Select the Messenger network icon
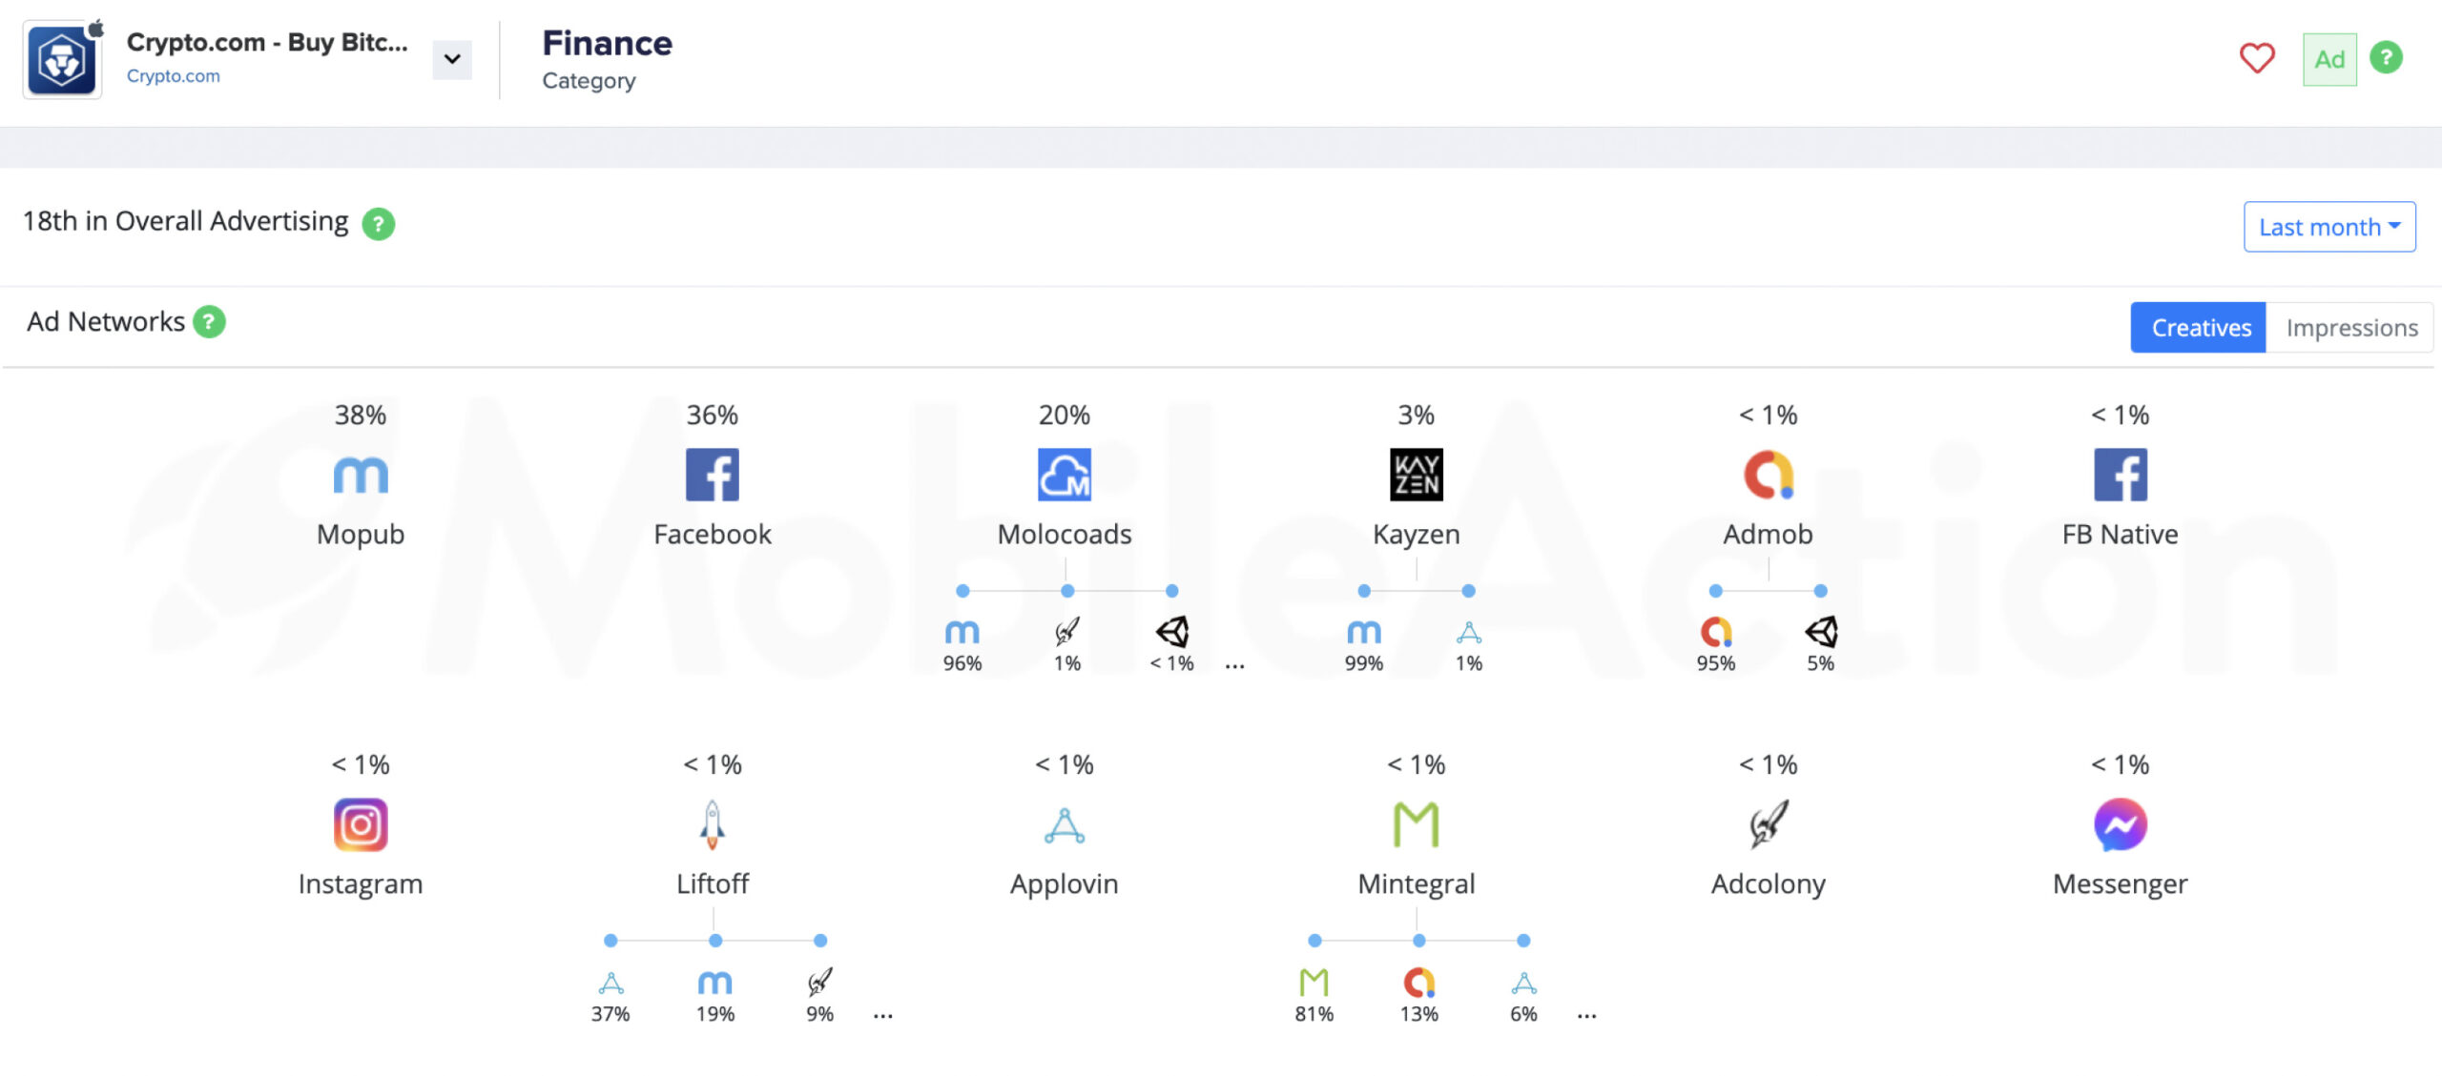The image size is (2442, 1076). pos(2121,824)
